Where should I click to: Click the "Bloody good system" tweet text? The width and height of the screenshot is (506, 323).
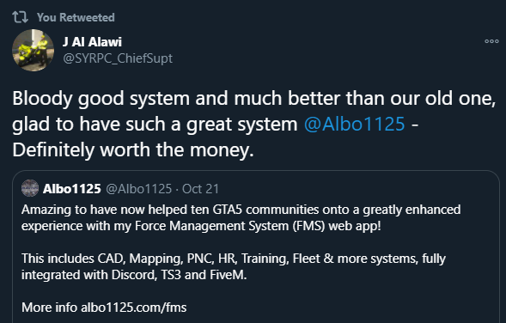[101, 99]
